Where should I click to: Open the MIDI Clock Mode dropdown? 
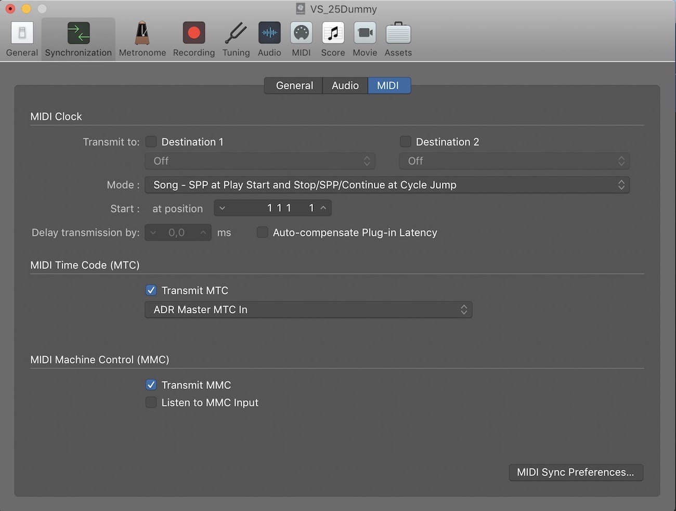click(387, 185)
